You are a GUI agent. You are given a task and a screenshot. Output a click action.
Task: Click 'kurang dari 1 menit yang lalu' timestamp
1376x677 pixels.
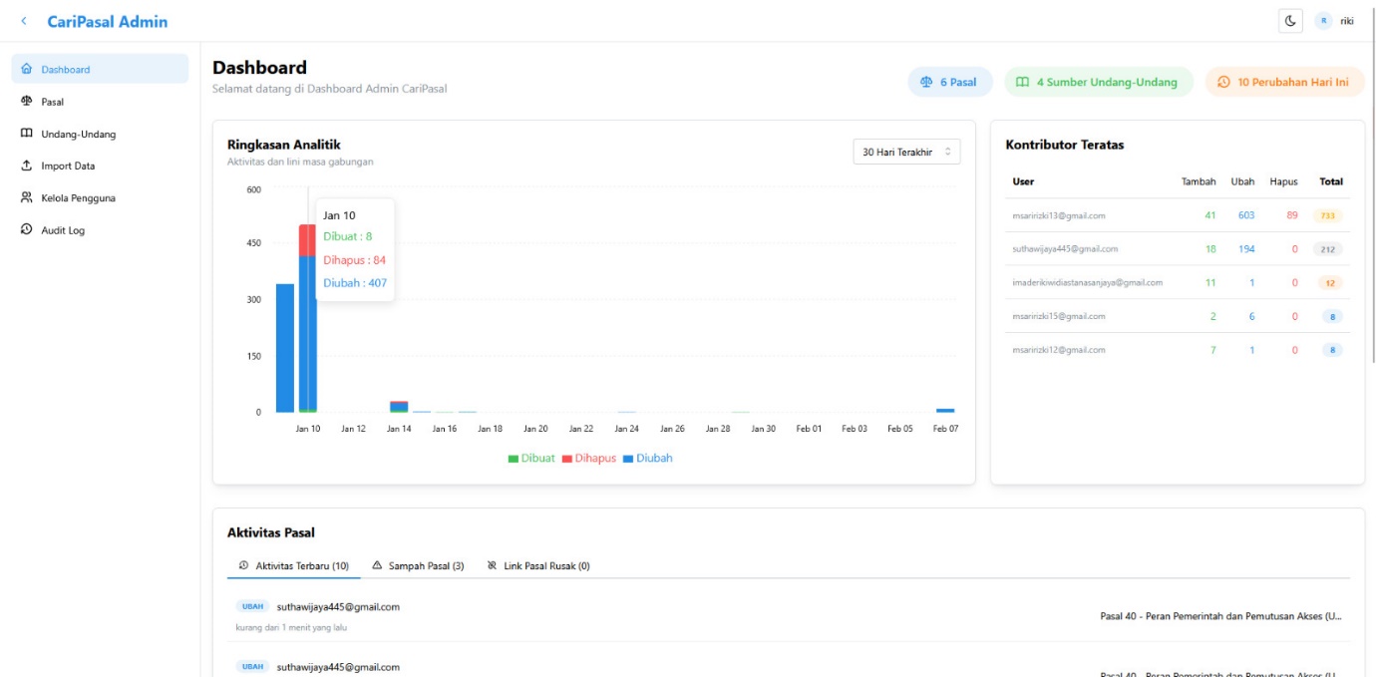(291, 627)
